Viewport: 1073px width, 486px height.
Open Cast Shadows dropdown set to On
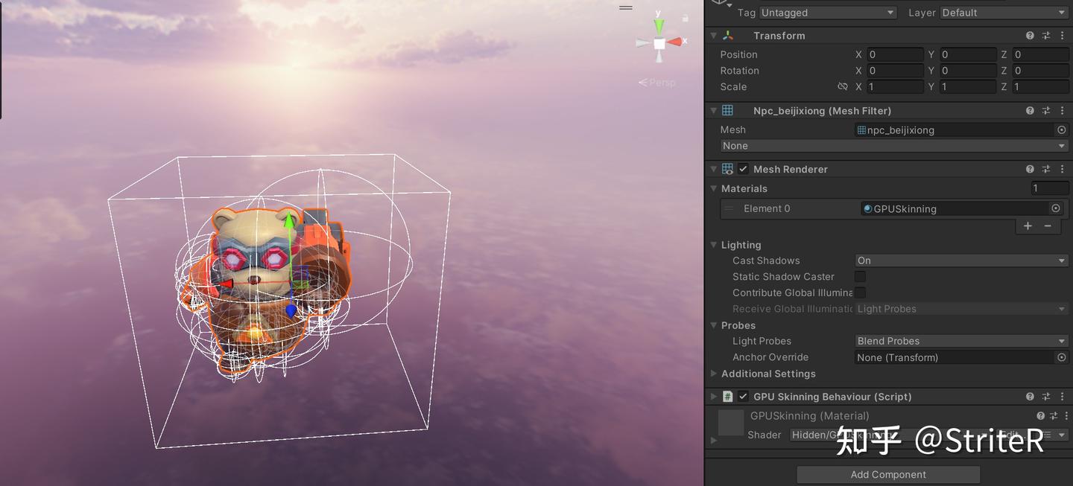coord(961,260)
